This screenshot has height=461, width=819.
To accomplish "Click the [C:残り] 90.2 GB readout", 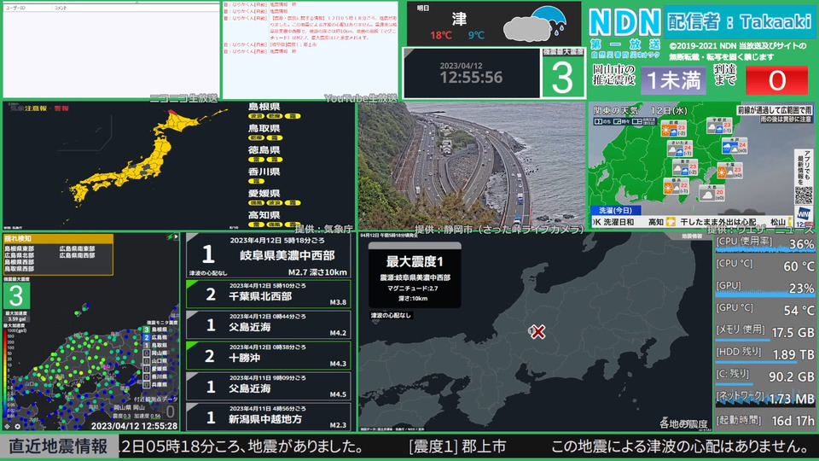I will 764,376.
